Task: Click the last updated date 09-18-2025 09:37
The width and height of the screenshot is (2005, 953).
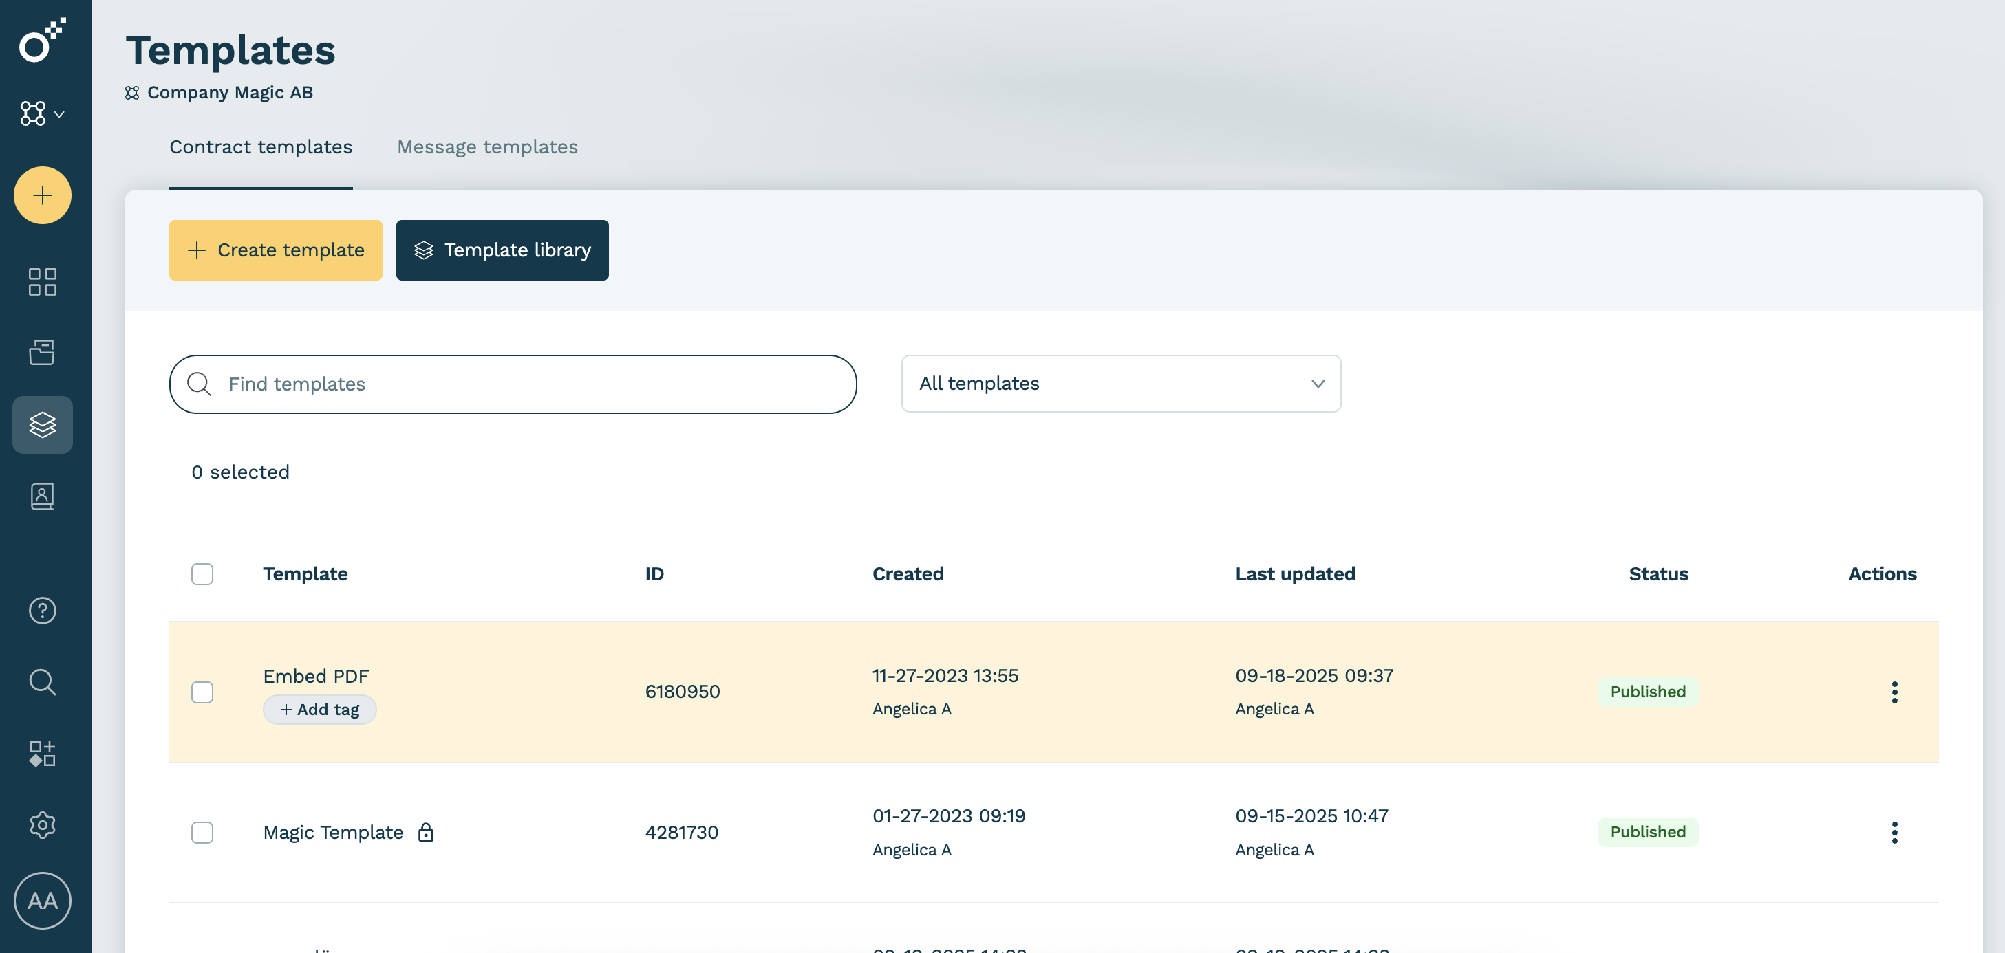Action: tap(1315, 675)
